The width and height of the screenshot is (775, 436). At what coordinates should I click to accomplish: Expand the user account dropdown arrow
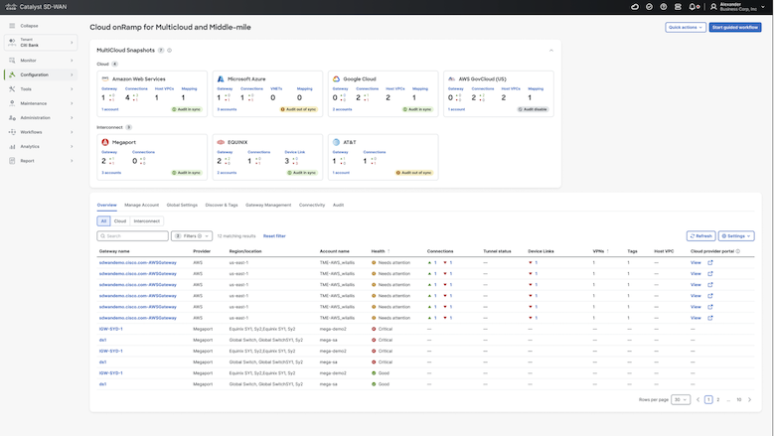pyautogui.click(x=763, y=7)
